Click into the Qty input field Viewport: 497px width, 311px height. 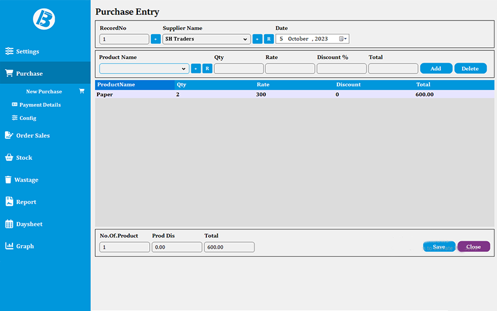point(239,68)
